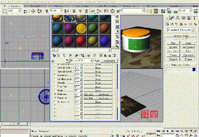The width and height of the screenshot is (199, 137).
Task: Toggle the Animate button
Action: coord(151,133)
